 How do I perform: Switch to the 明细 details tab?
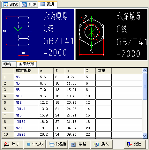tap(29, 4)
